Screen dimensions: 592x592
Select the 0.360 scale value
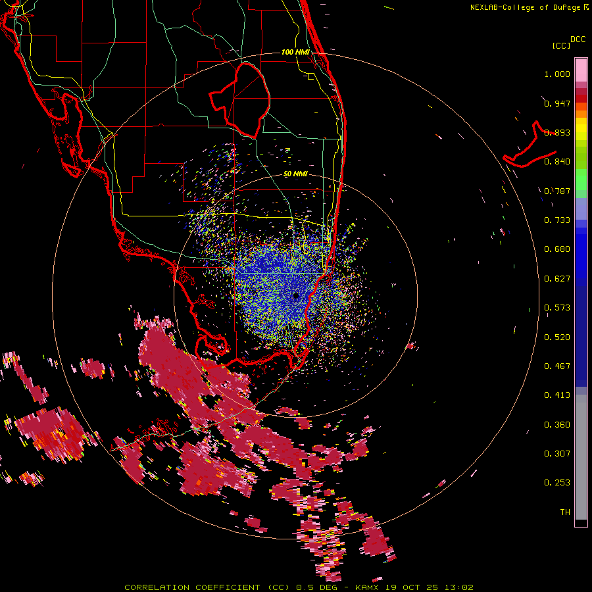point(557,425)
